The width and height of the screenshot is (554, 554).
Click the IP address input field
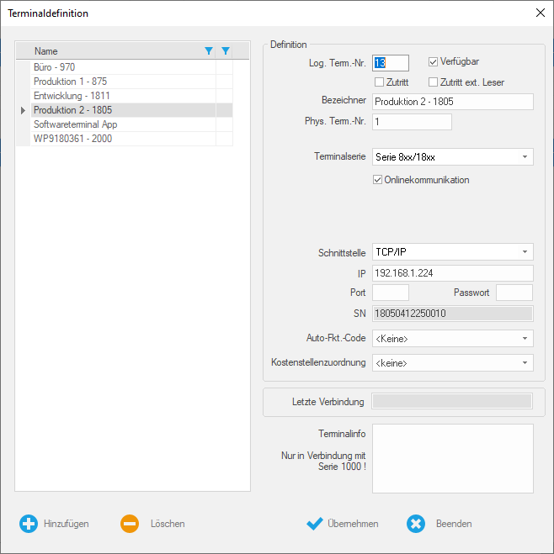coord(452,273)
